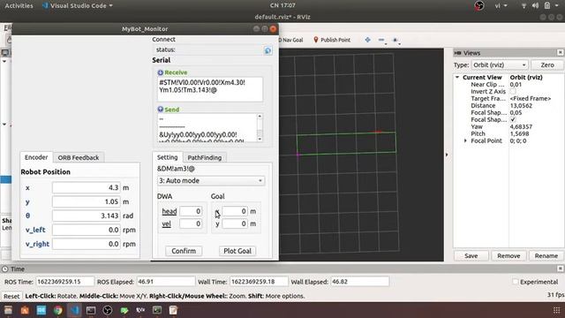Click the Send box scrollbar

[x=260, y=127]
